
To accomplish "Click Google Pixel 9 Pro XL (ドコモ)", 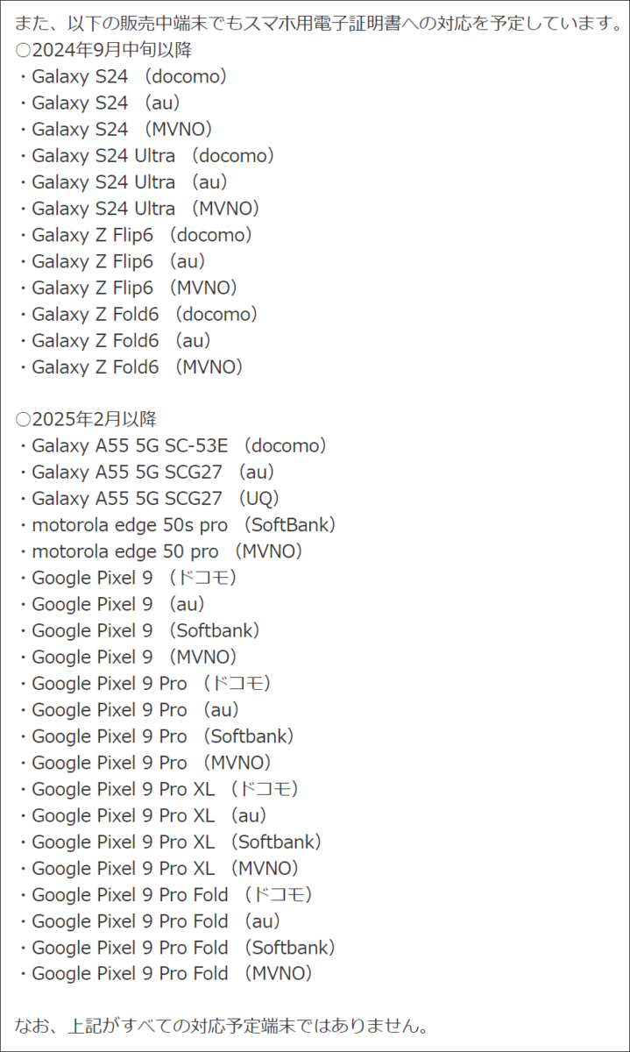I will point(159,789).
